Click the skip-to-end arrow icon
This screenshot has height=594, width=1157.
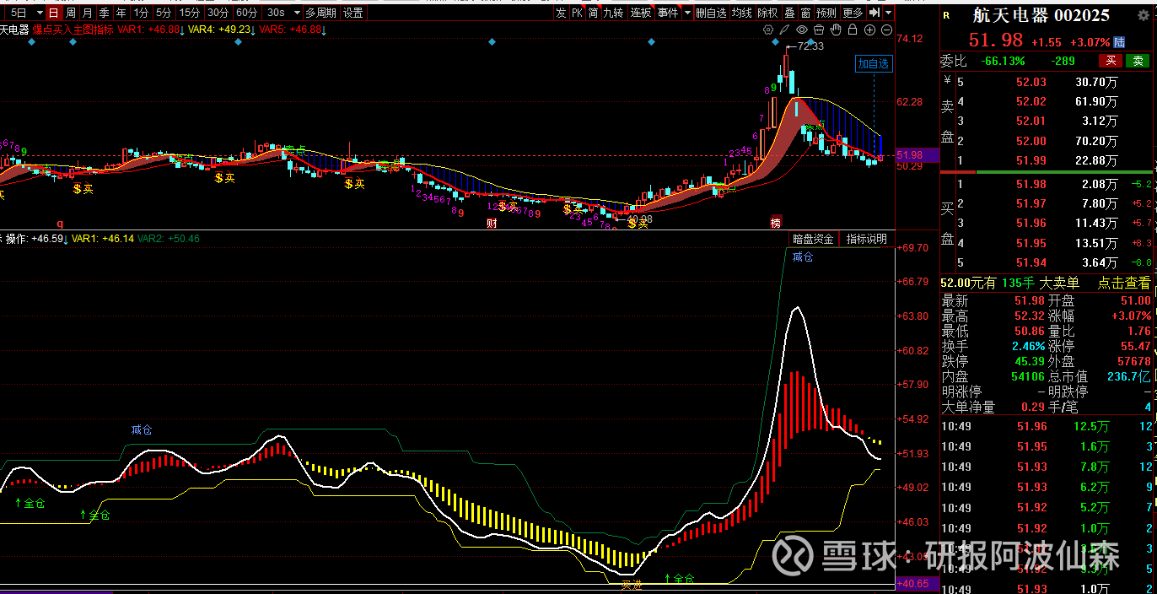[874, 13]
